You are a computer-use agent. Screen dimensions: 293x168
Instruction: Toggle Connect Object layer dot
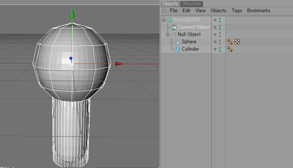coord(215,27)
